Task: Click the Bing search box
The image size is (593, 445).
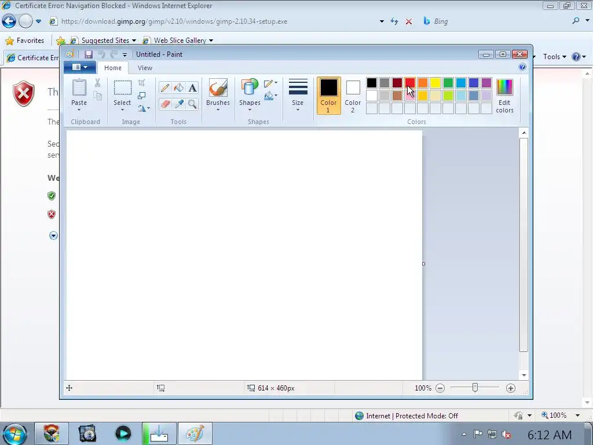Action: coord(496,21)
